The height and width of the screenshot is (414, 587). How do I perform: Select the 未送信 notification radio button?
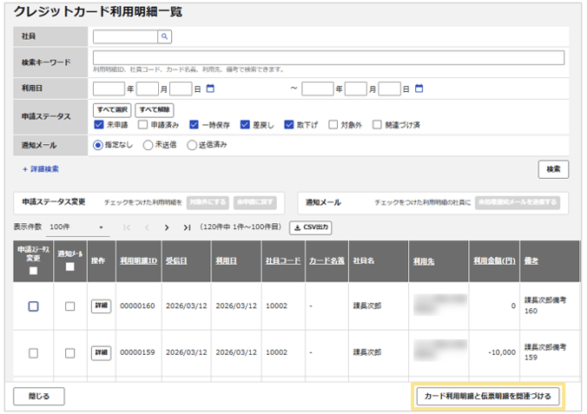pyautogui.click(x=148, y=145)
